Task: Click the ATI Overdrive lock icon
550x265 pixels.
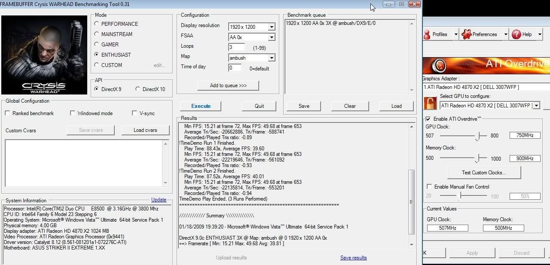Action: (430, 103)
